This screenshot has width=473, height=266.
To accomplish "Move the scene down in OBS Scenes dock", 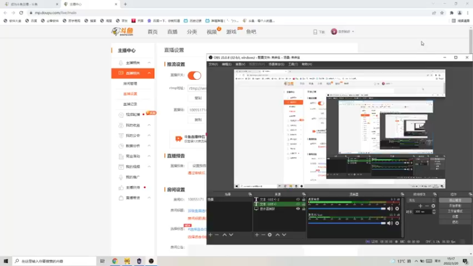I will pyautogui.click(x=231, y=235).
